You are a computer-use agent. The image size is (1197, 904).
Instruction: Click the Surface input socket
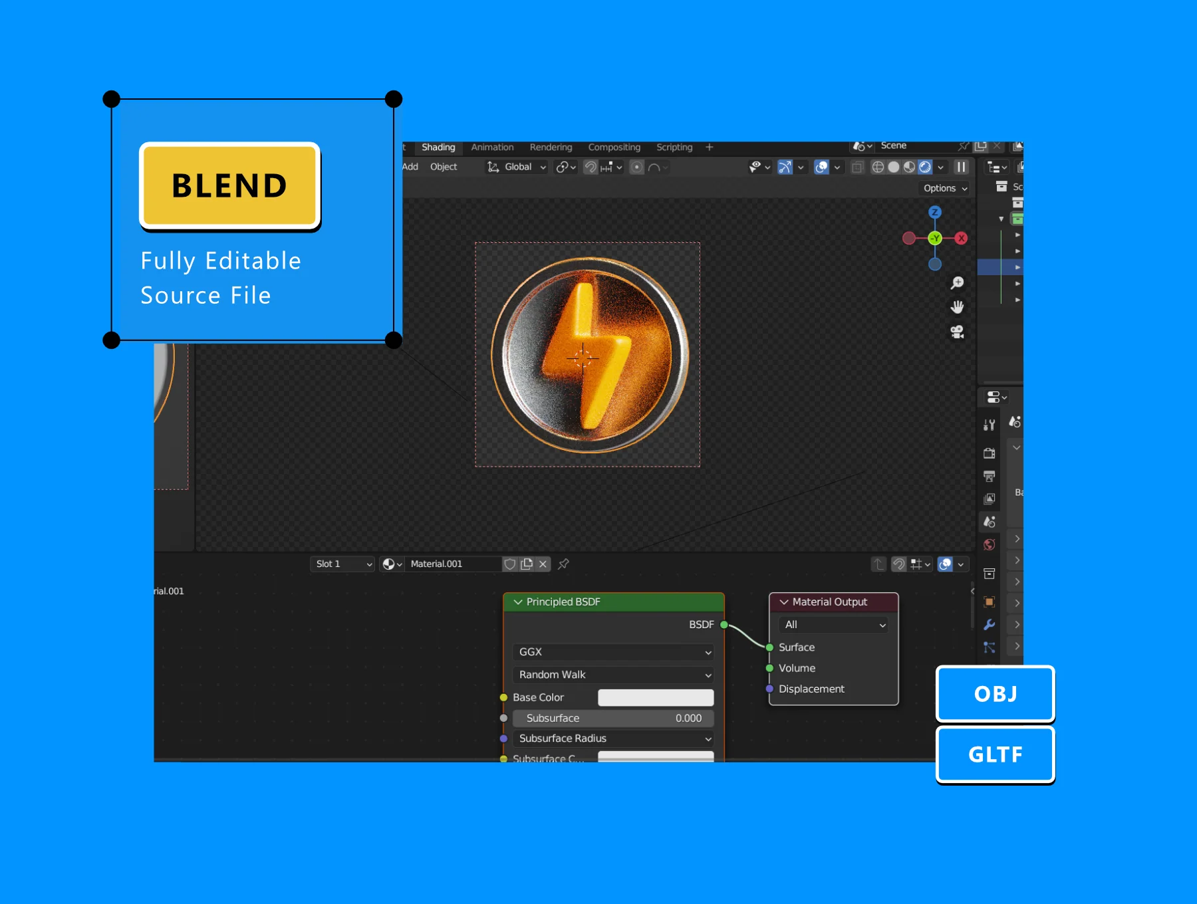(x=769, y=647)
